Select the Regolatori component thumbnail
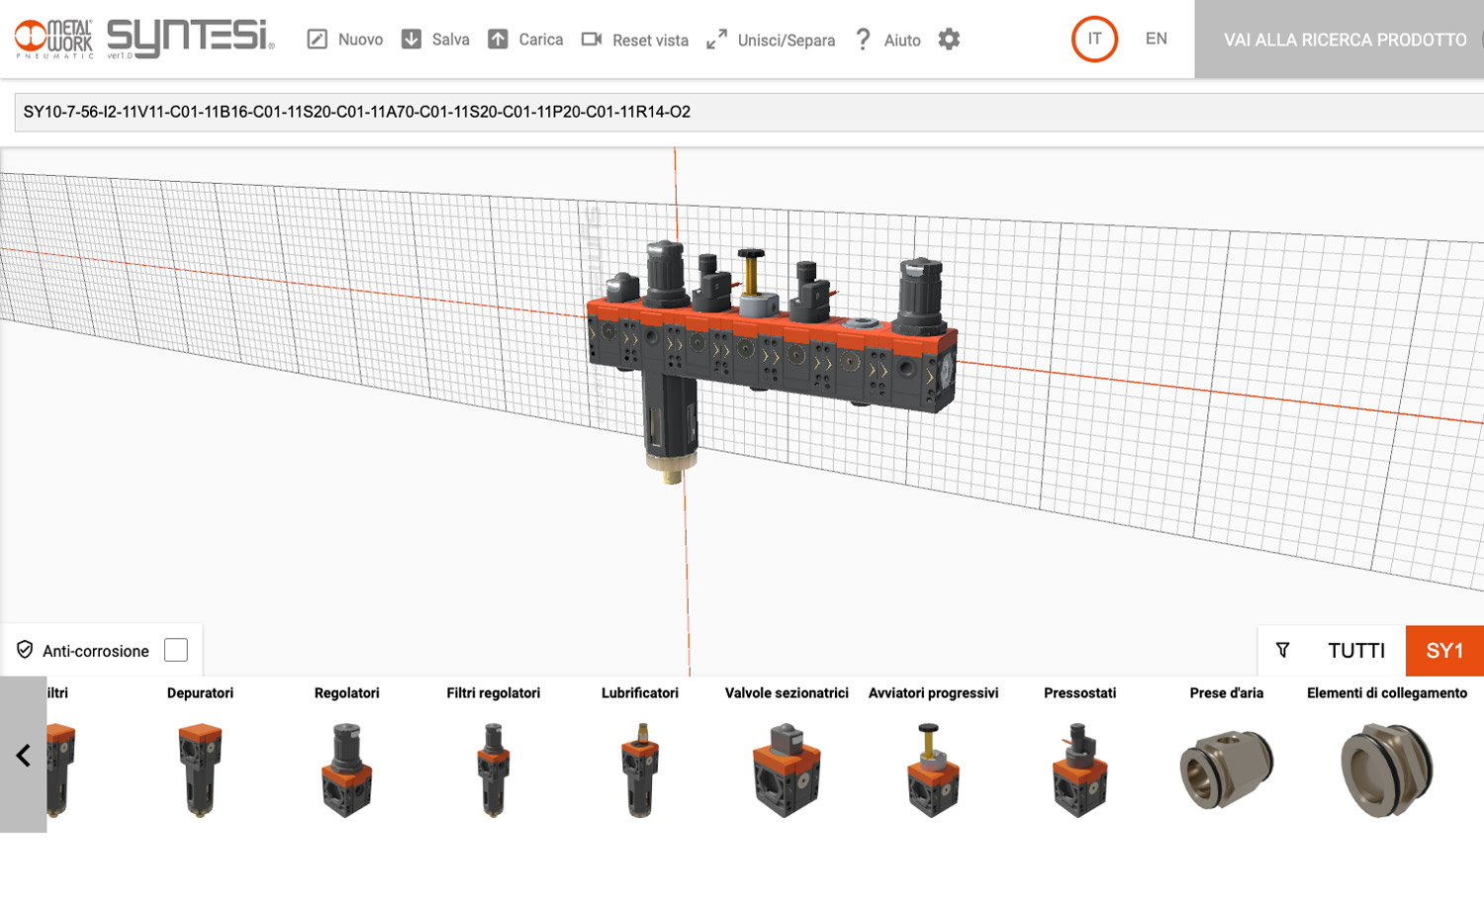Viewport: 1484px width, 902px height. (x=346, y=768)
